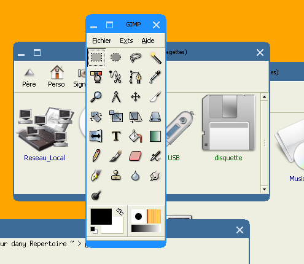
Task: Select the Crop knife tool
Action: tap(155, 96)
